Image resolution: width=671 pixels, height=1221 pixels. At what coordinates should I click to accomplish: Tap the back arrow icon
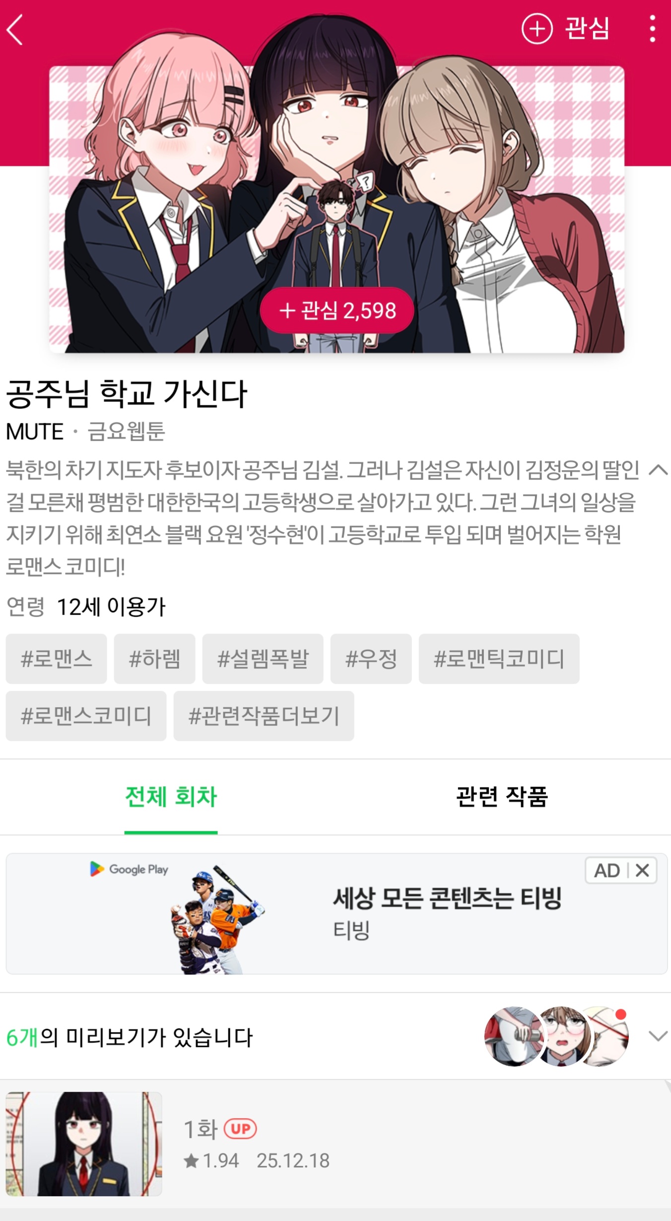[15, 30]
